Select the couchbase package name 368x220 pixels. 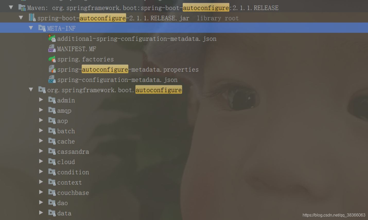click(73, 193)
